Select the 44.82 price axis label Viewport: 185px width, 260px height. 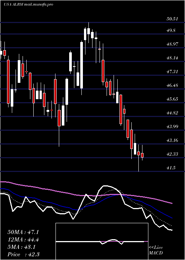click(x=172, y=113)
